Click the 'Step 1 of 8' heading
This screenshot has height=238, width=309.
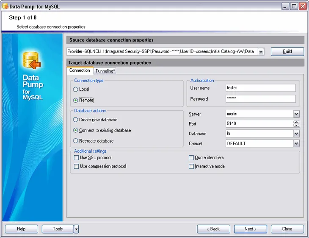click(23, 17)
